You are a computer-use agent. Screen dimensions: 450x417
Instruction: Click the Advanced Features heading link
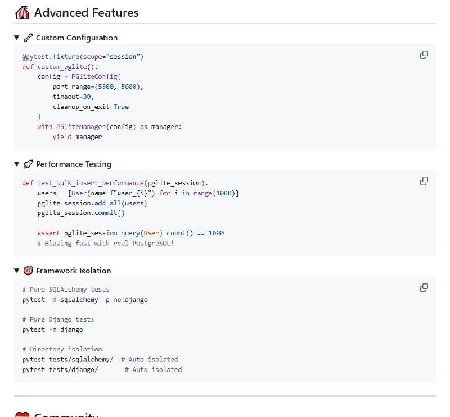coord(87,12)
